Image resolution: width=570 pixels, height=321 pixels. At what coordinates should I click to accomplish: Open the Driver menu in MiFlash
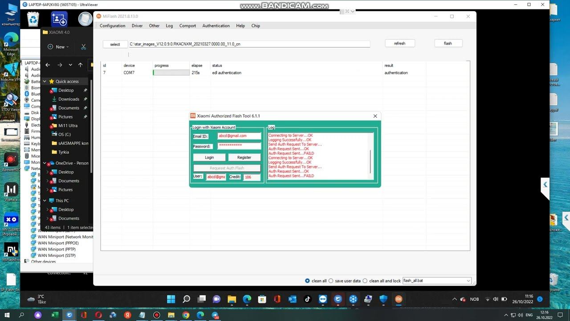pos(137,26)
